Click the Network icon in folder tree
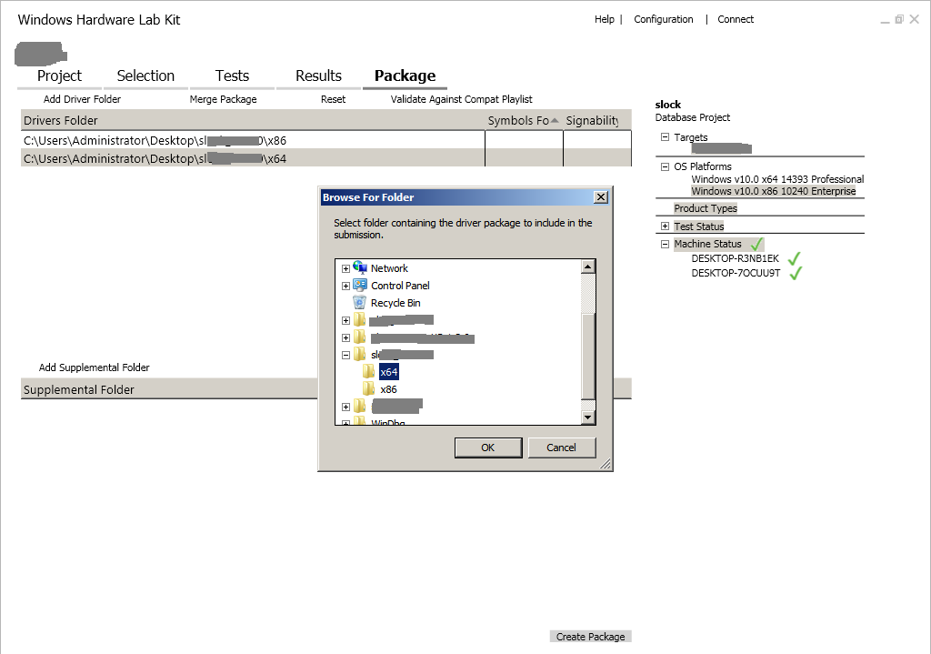This screenshot has width=931, height=654. 360,268
